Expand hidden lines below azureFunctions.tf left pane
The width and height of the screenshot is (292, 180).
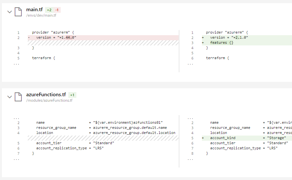[16, 159]
